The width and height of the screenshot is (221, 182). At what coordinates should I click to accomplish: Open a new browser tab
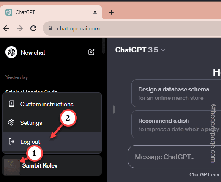[x=111, y=12]
